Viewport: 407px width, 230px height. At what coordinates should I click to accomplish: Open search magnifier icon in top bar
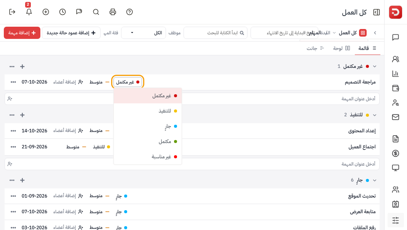96,12
